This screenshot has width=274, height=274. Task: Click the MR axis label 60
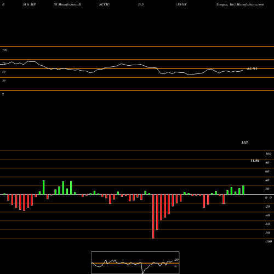267,172
